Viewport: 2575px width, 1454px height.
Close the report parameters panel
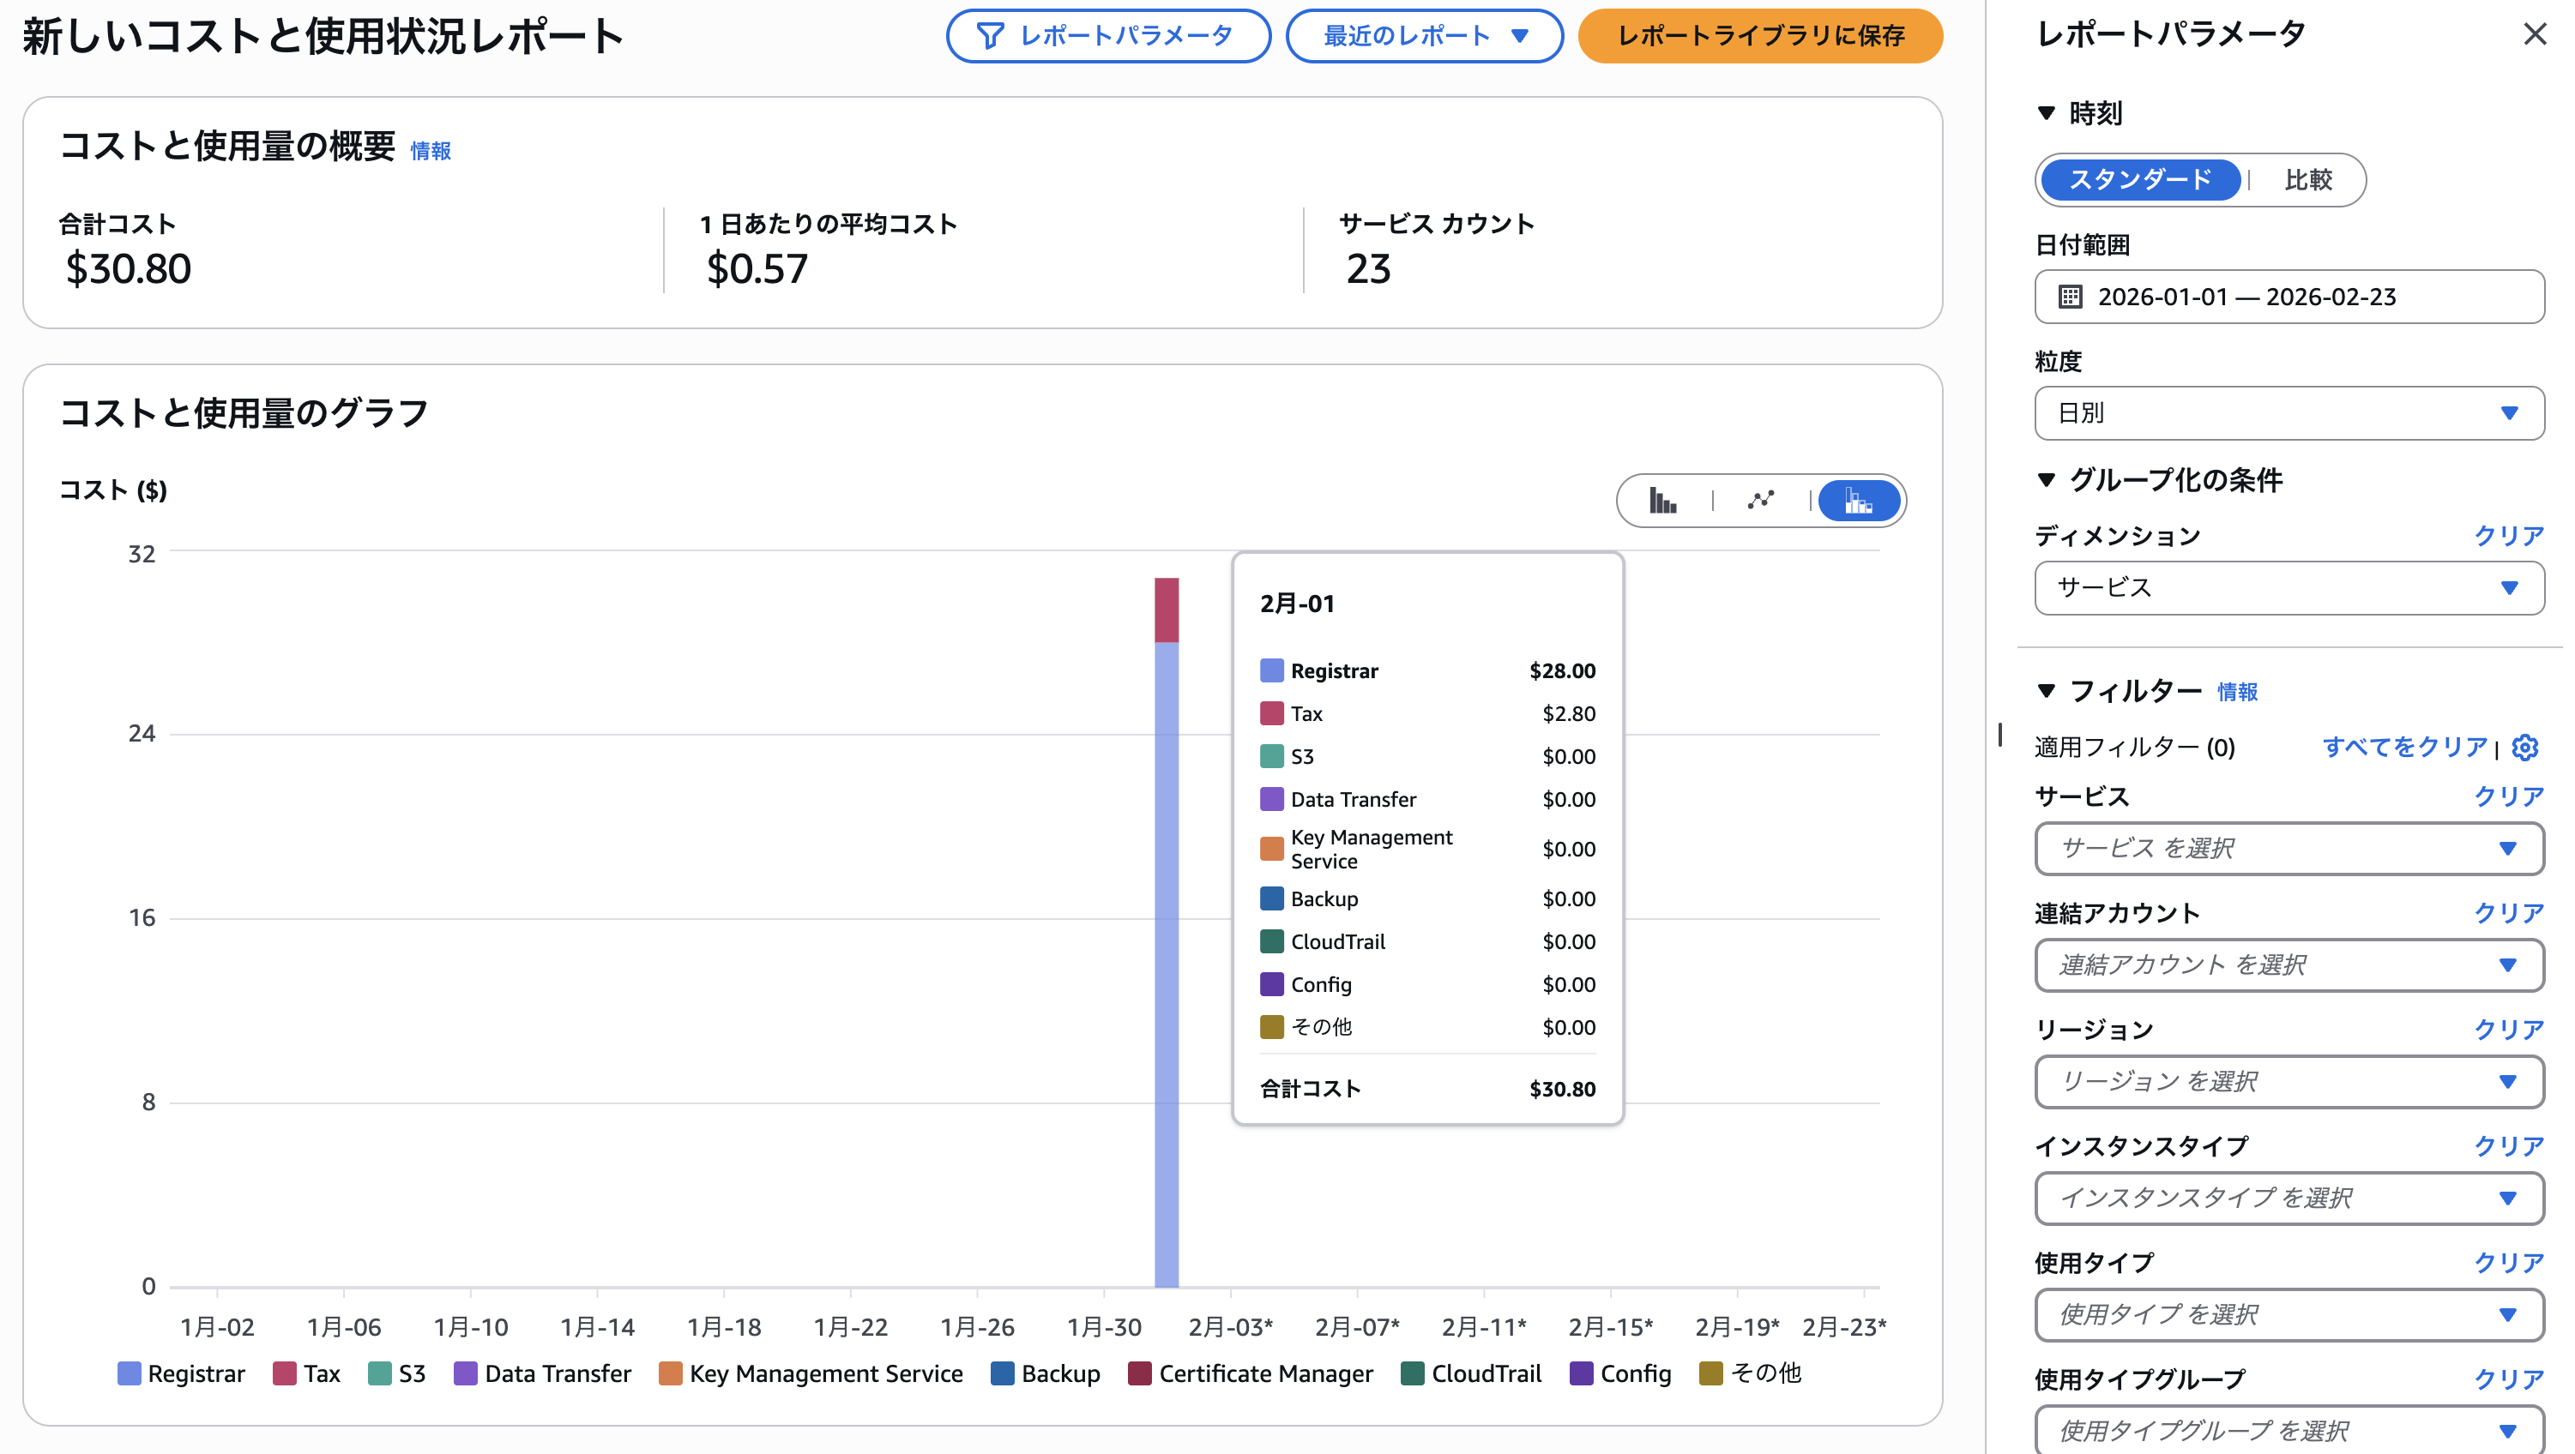click(x=2534, y=35)
